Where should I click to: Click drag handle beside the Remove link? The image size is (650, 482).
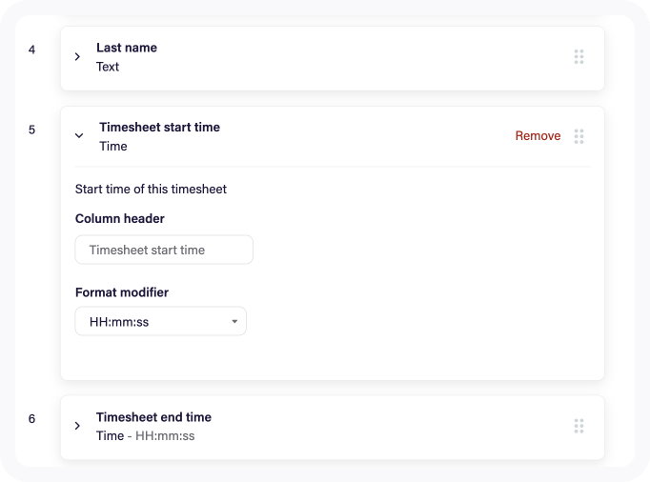click(579, 136)
